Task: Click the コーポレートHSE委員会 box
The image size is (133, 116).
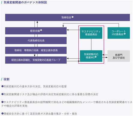Action: [x=119, y=33]
